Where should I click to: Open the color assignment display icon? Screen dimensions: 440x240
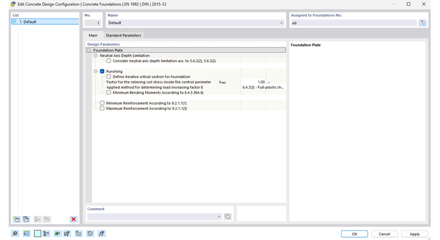click(x=46, y=234)
